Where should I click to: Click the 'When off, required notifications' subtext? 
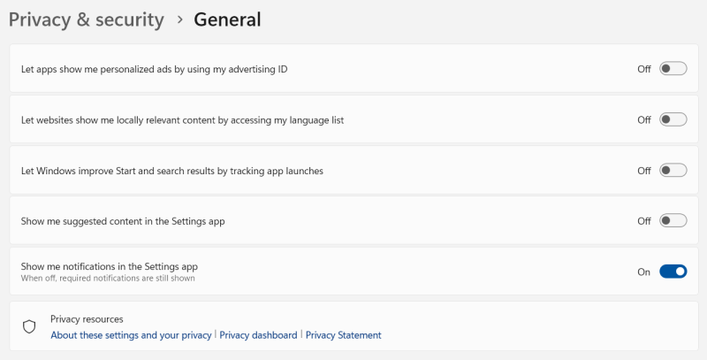(108, 279)
